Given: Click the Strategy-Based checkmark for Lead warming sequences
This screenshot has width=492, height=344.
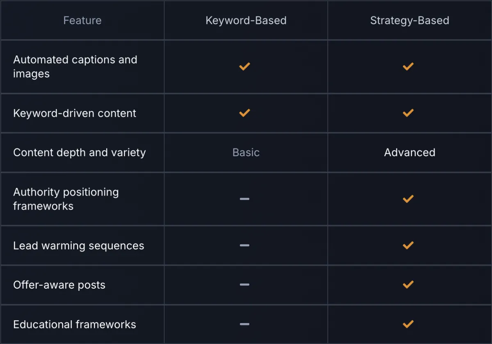Looking at the screenshot, I should [408, 245].
